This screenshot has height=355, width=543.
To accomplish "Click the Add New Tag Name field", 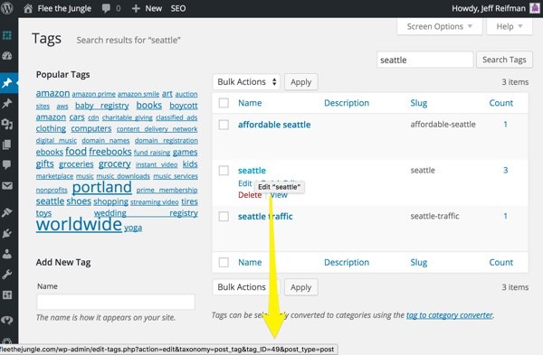I will pyautogui.click(x=116, y=302).
